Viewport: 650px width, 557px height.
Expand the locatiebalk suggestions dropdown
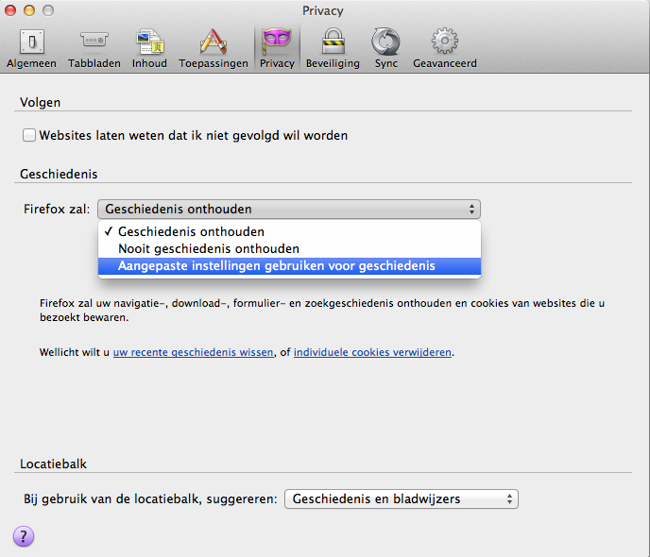402,498
